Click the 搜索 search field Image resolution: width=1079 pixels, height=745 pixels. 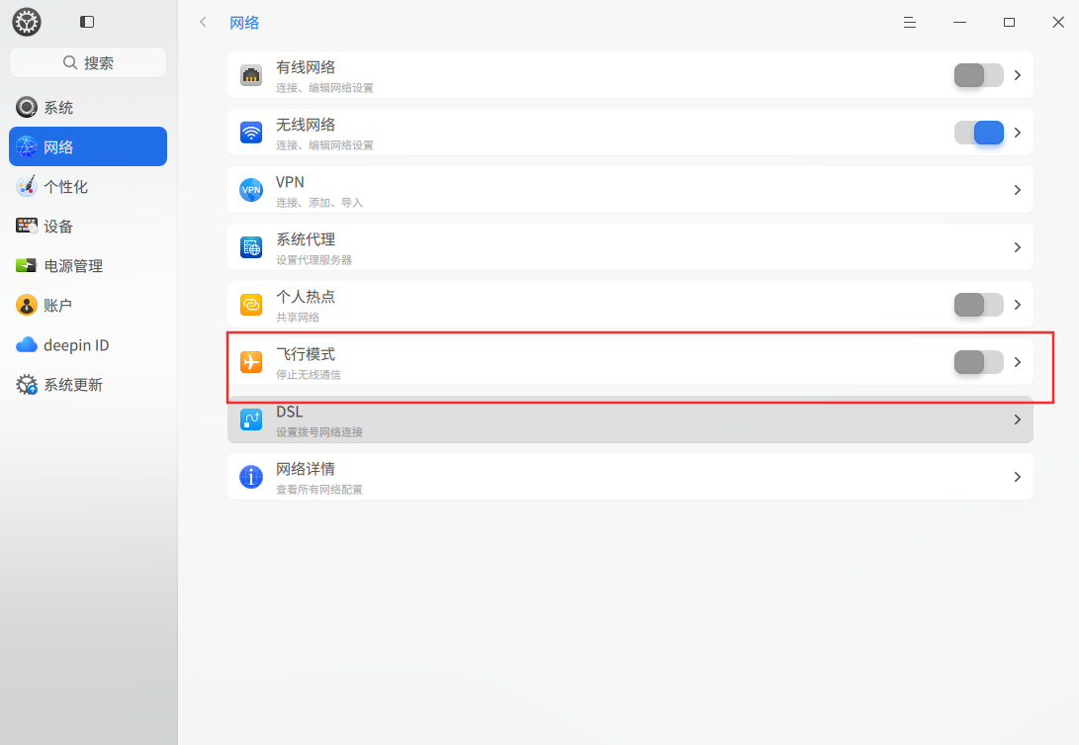click(x=88, y=62)
